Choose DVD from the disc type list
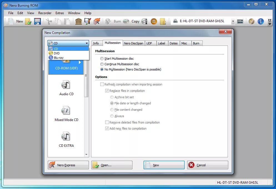 tap(69, 53)
